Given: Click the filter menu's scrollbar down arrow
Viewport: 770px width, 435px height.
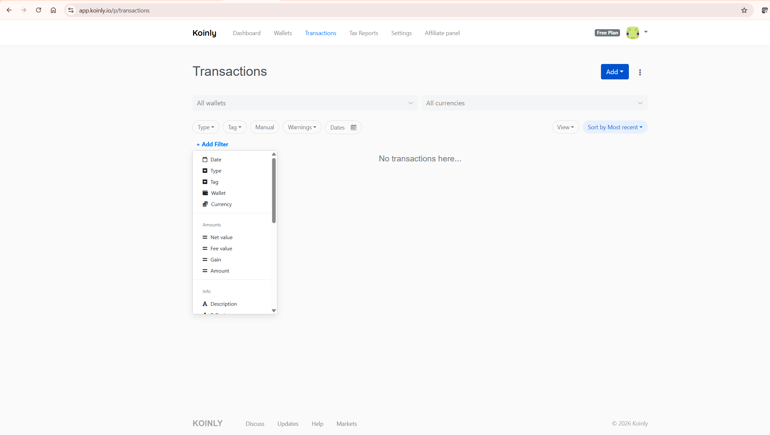Looking at the screenshot, I should (x=274, y=311).
